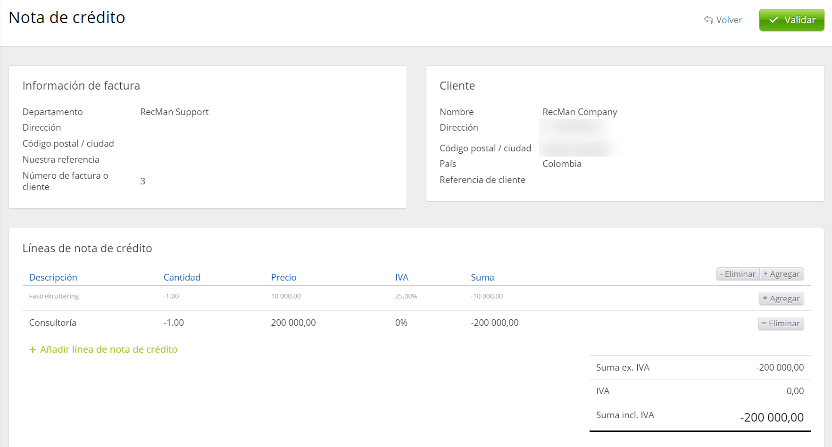Click the Fastrekruttering sum -10 000,00
The width and height of the screenshot is (832, 447).
click(x=487, y=296)
